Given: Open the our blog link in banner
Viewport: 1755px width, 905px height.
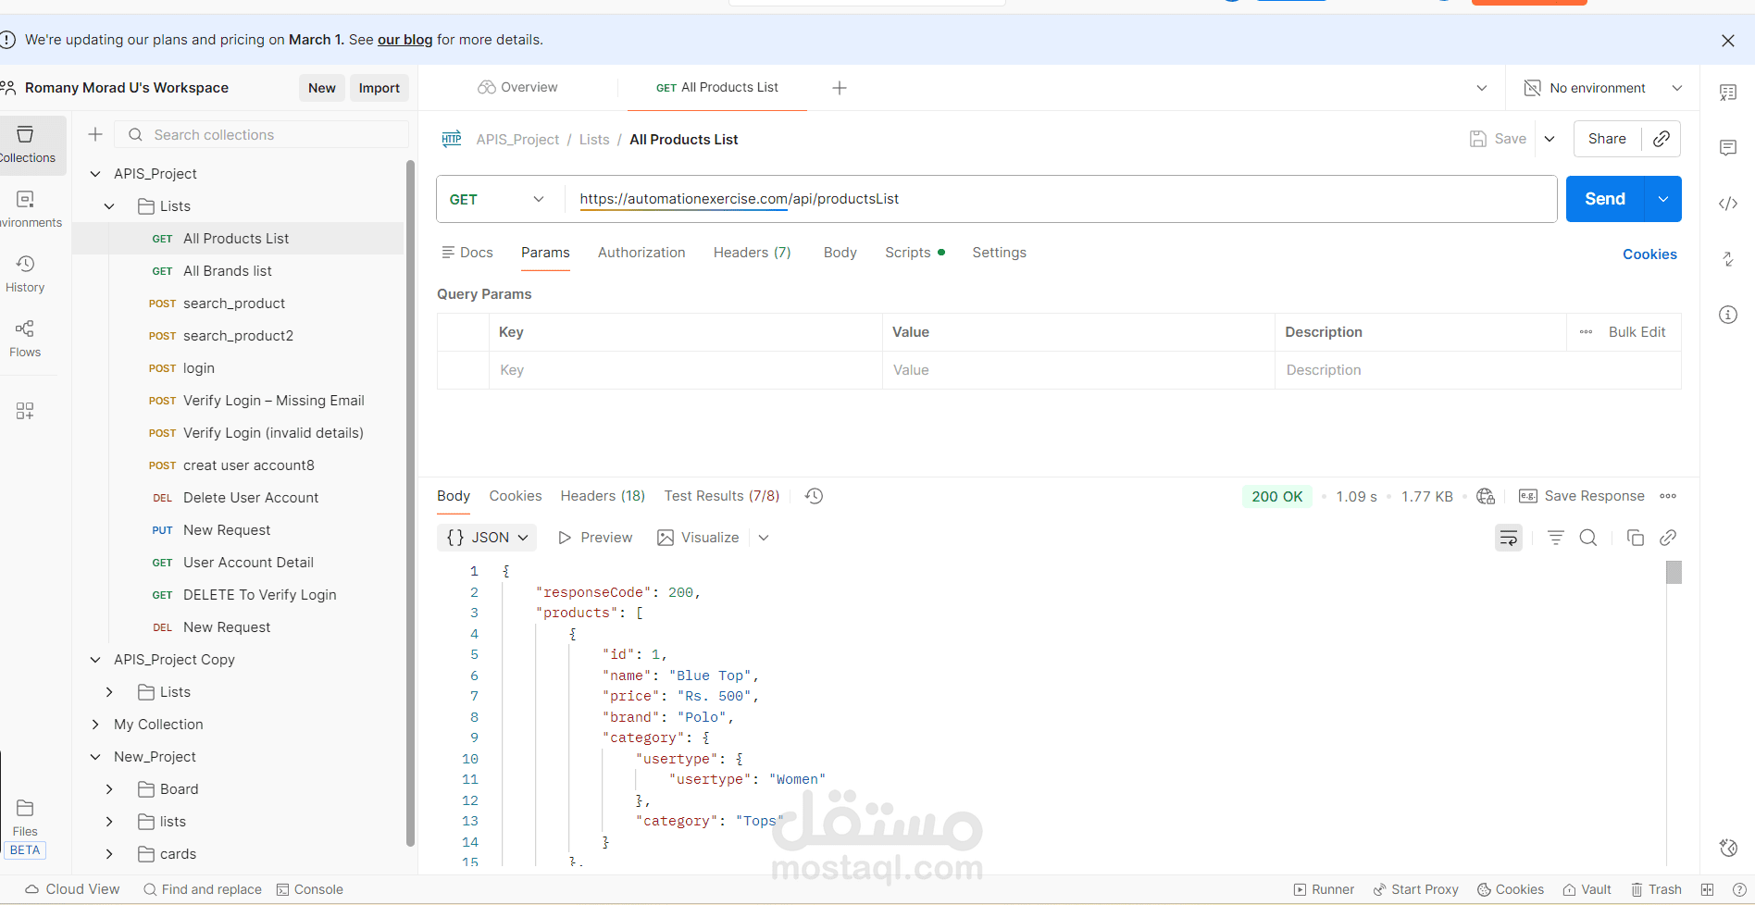Looking at the screenshot, I should 405,40.
